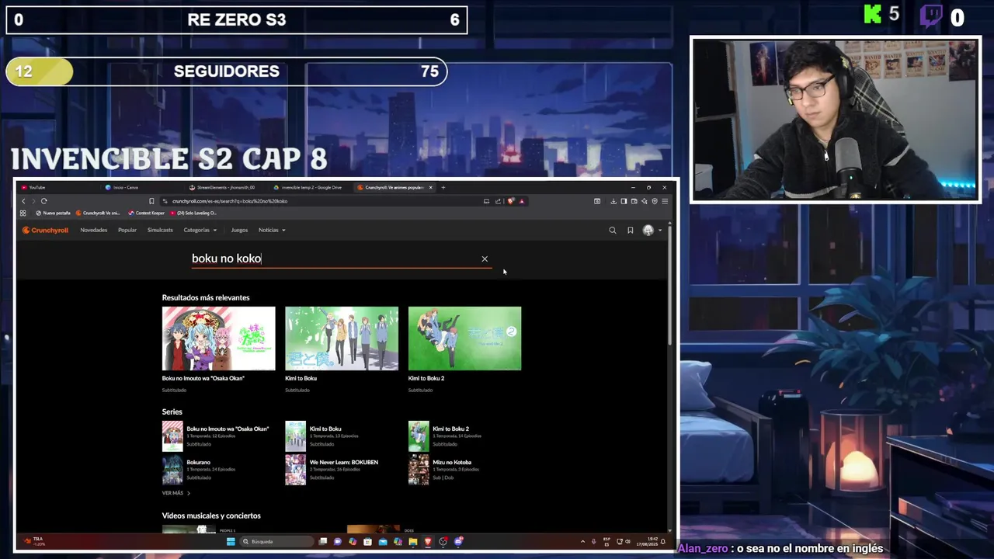Screen dimensions: 994x559
Task: Open the Crunchyroll search magnifier icon
Action: click(612, 230)
